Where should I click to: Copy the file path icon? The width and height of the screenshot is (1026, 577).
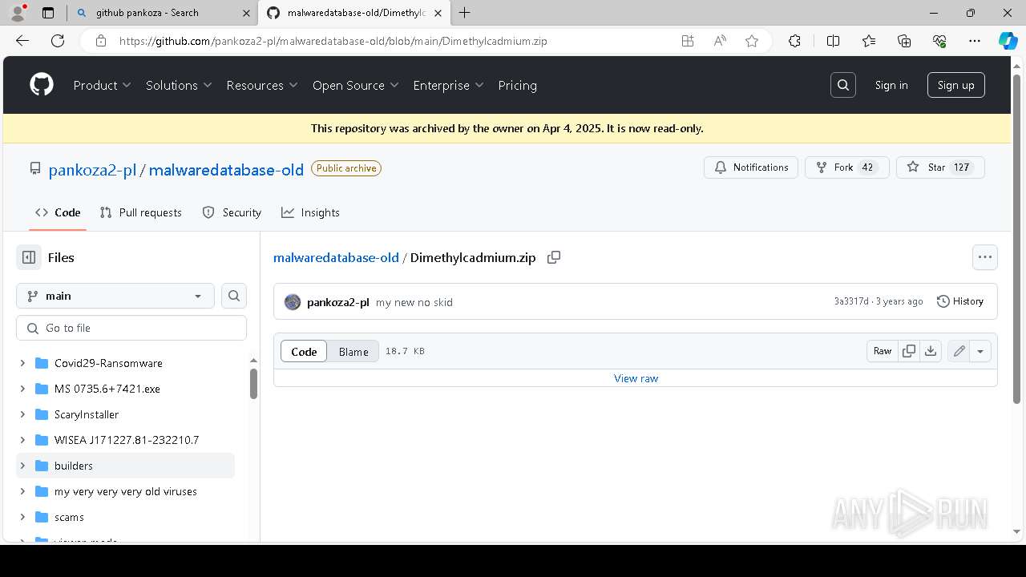point(554,257)
